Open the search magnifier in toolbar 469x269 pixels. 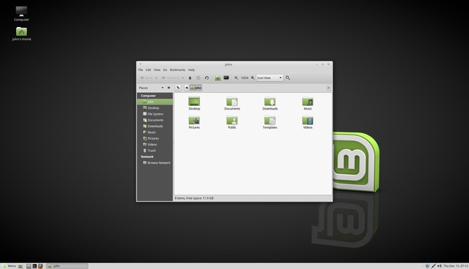point(288,77)
